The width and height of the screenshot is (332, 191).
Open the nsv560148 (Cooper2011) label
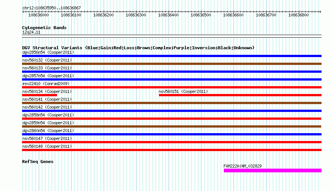(47, 146)
